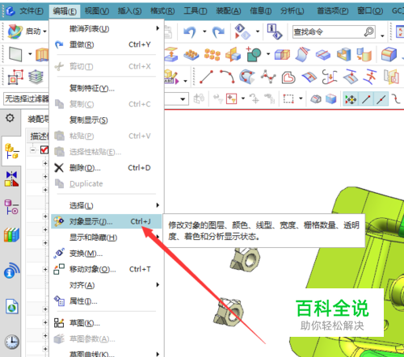The image size is (404, 357).
Task: Choose 移动对象(O)... menu entry
Action: pos(107,269)
